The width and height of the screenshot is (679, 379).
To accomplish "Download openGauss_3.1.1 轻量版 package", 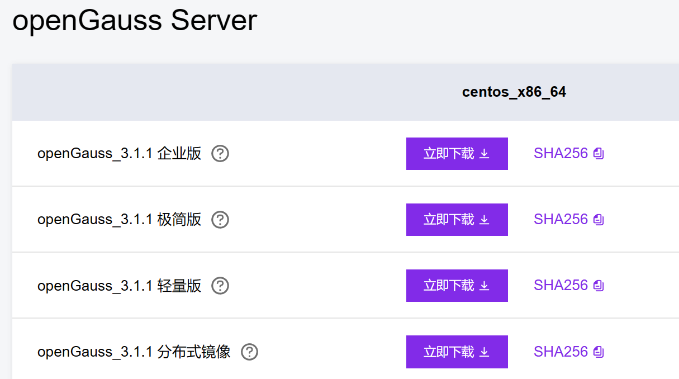I will 457,285.
